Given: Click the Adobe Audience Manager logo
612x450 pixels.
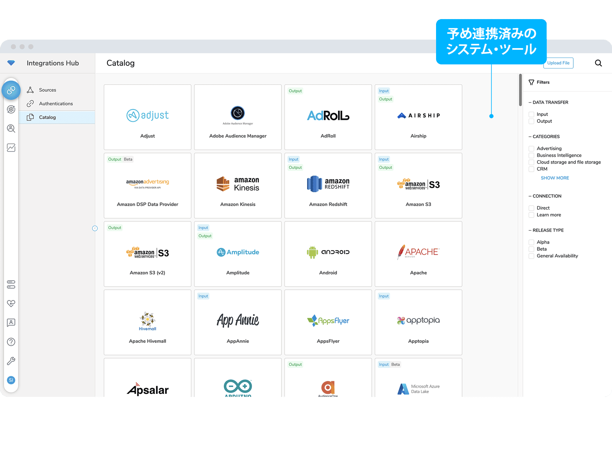Looking at the screenshot, I should (238, 115).
